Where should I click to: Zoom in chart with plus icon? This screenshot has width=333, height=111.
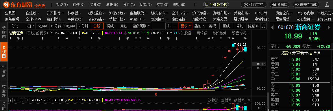coord(169,26)
